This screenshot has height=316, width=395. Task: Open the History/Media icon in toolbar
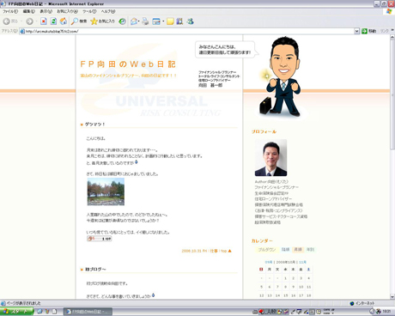pyautogui.click(x=122, y=21)
